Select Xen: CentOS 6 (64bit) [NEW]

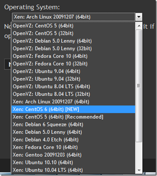tap(73, 109)
